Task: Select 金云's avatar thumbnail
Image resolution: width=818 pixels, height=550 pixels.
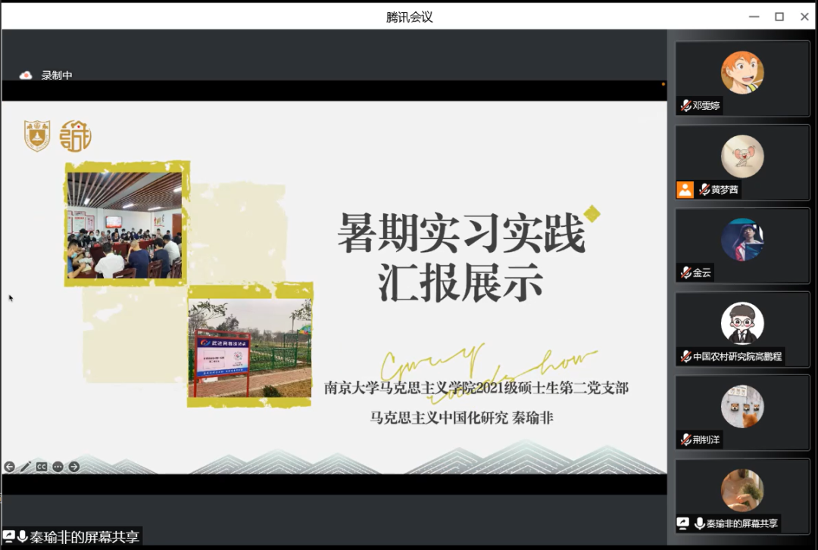Action: [742, 239]
